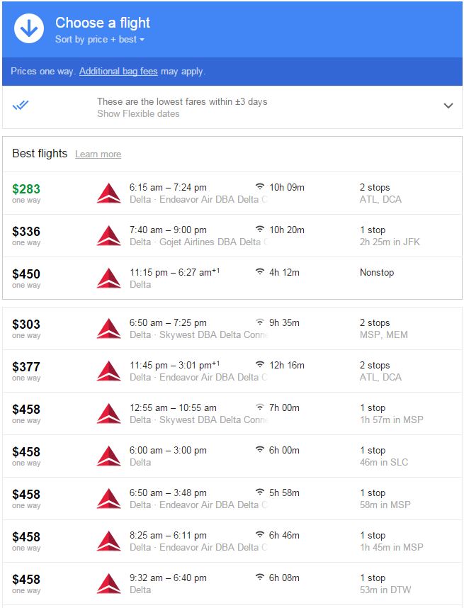The width and height of the screenshot is (464, 608).
Task: Show Flexible dates options
Action: point(138,113)
